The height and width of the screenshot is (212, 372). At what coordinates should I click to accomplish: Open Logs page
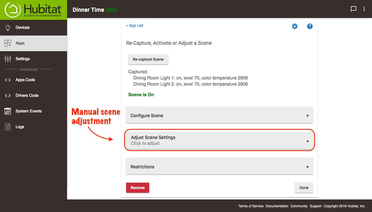click(x=34, y=127)
